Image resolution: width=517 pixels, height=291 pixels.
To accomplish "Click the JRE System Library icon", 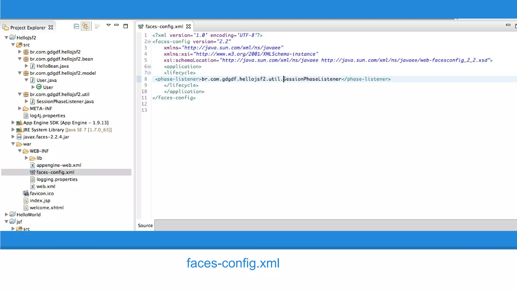I will coord(19,130).
